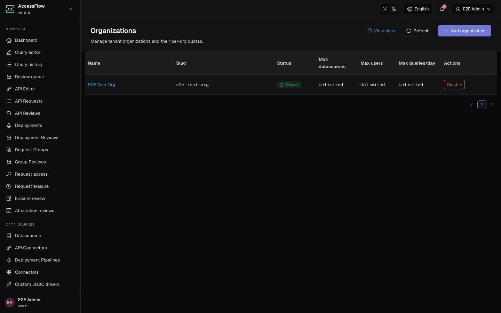Open the View docs link
Viewport: 501px width, 313px height.
coord(381,31)
